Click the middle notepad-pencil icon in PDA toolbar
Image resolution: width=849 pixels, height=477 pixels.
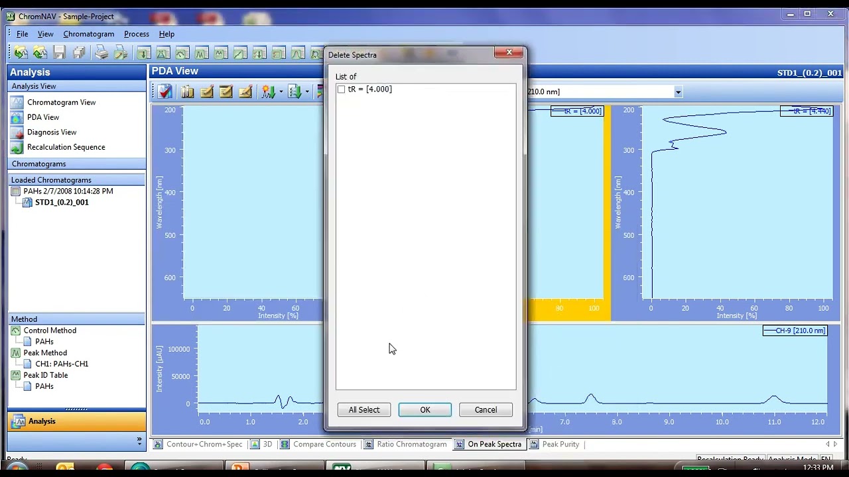point(226,91)
